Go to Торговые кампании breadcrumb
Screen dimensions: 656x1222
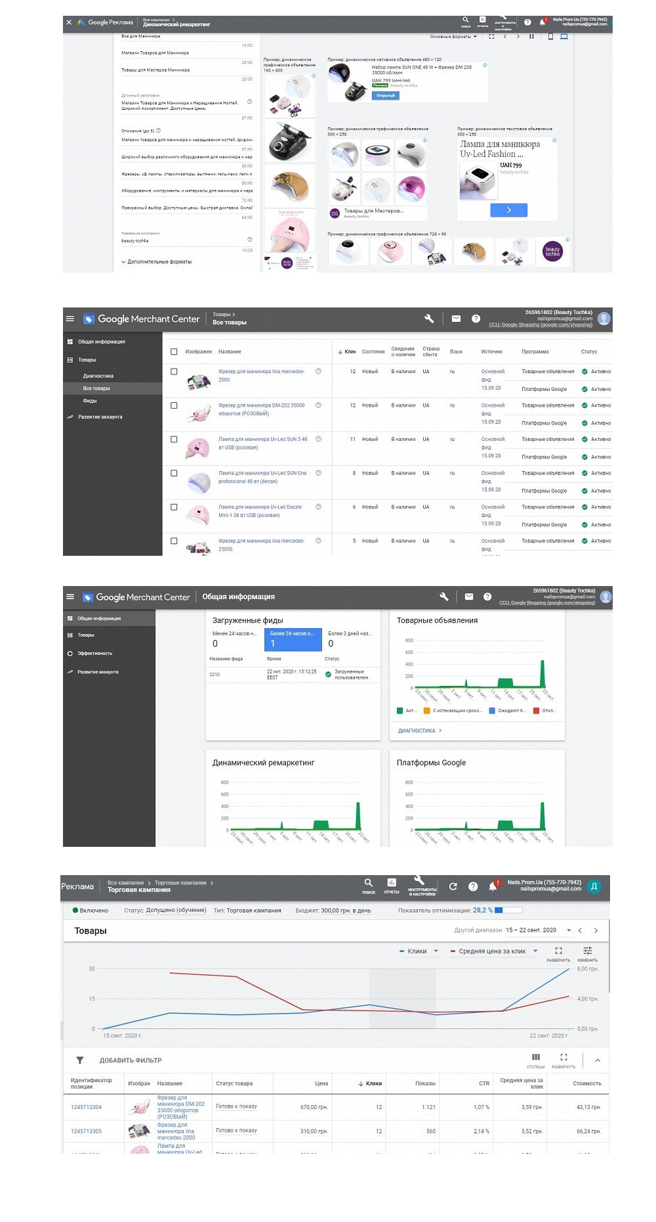click(180, 883)
